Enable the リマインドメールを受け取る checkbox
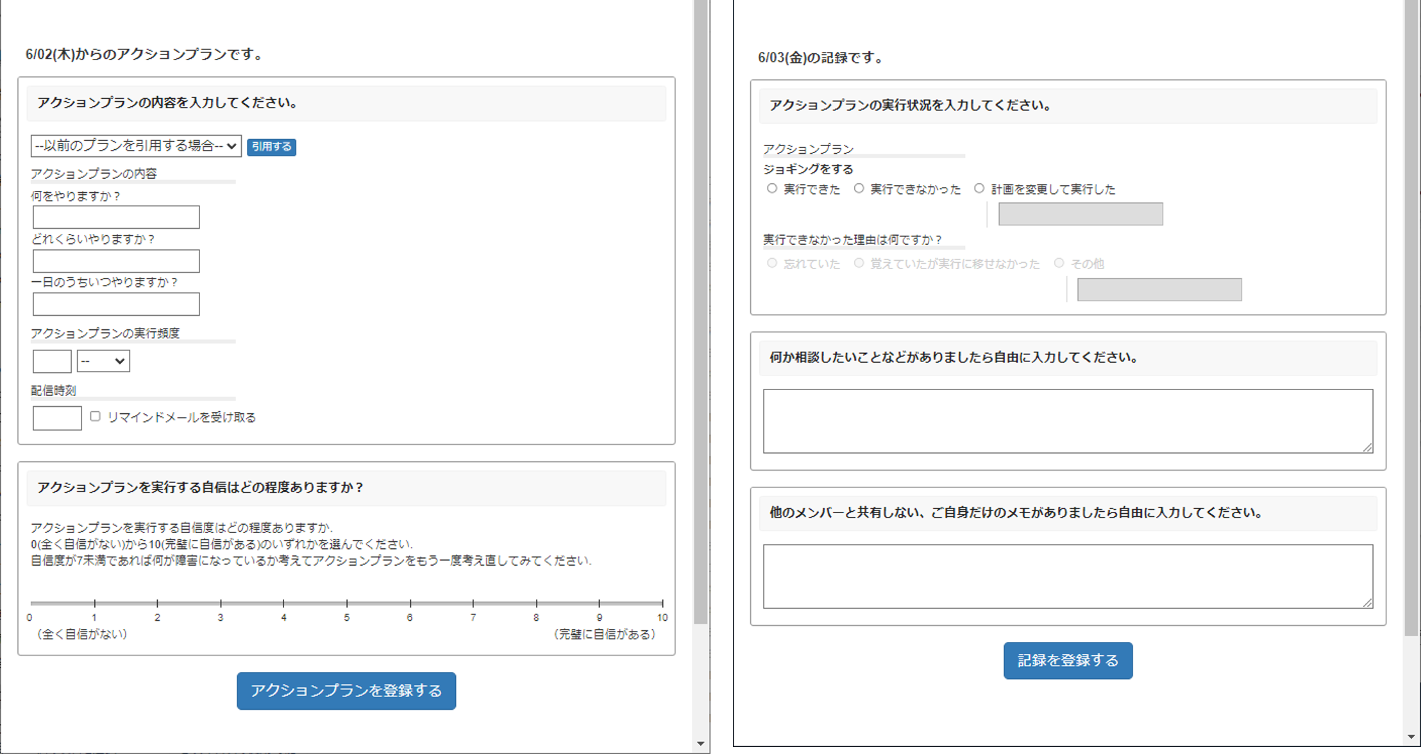Image resolution: width=1421 pixels, height=754 pixels. click(94, 416)
